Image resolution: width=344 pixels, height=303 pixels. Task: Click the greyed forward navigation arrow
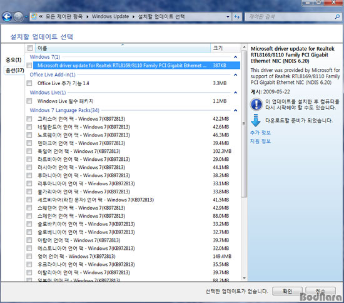click(x=18, y=17)
